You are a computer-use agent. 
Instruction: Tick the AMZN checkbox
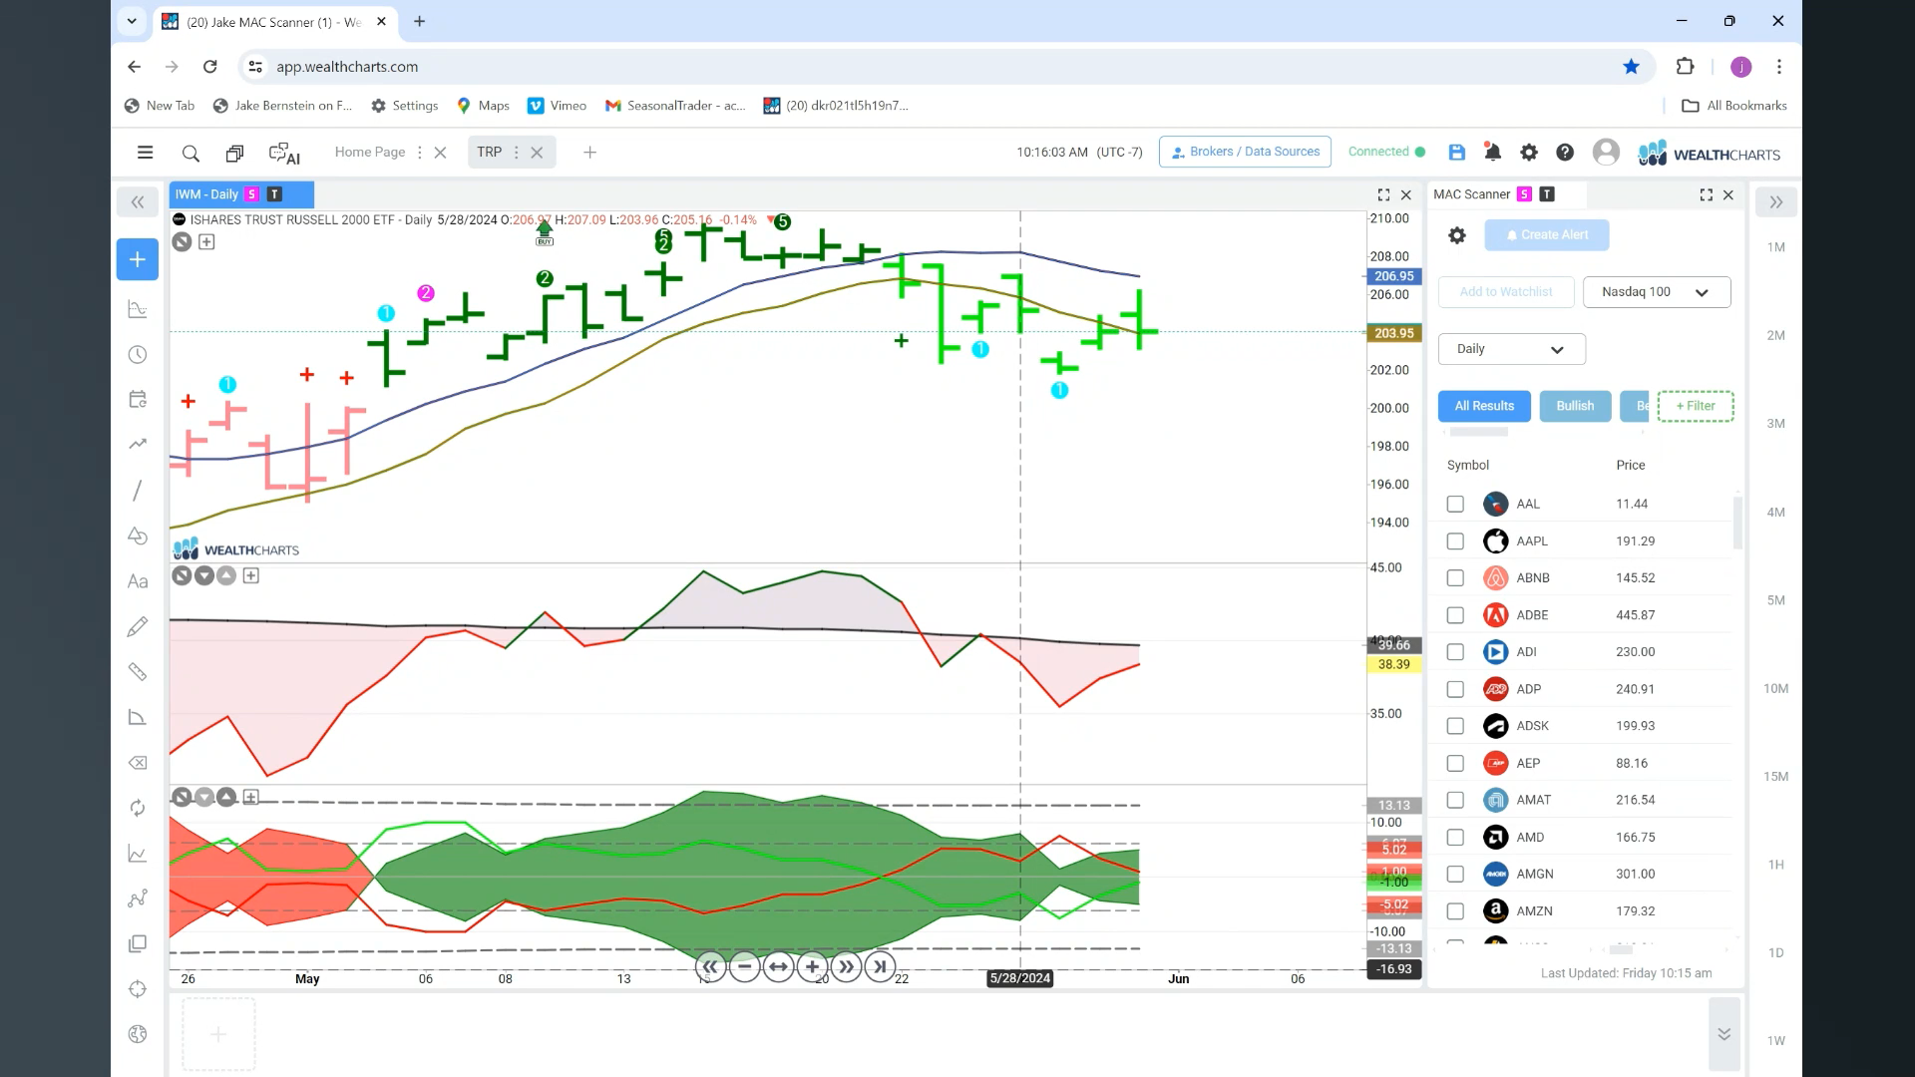1455,911
